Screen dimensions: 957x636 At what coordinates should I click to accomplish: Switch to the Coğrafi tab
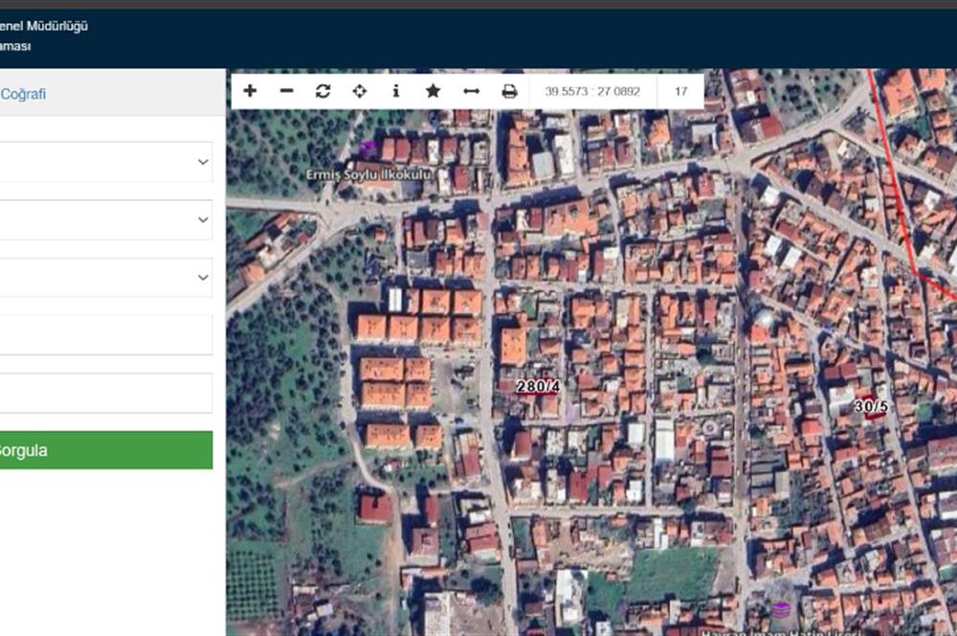click(x=23, y=94)
